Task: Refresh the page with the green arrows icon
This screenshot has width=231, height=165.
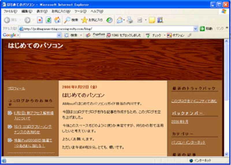Action: click(x=48, y=20)
